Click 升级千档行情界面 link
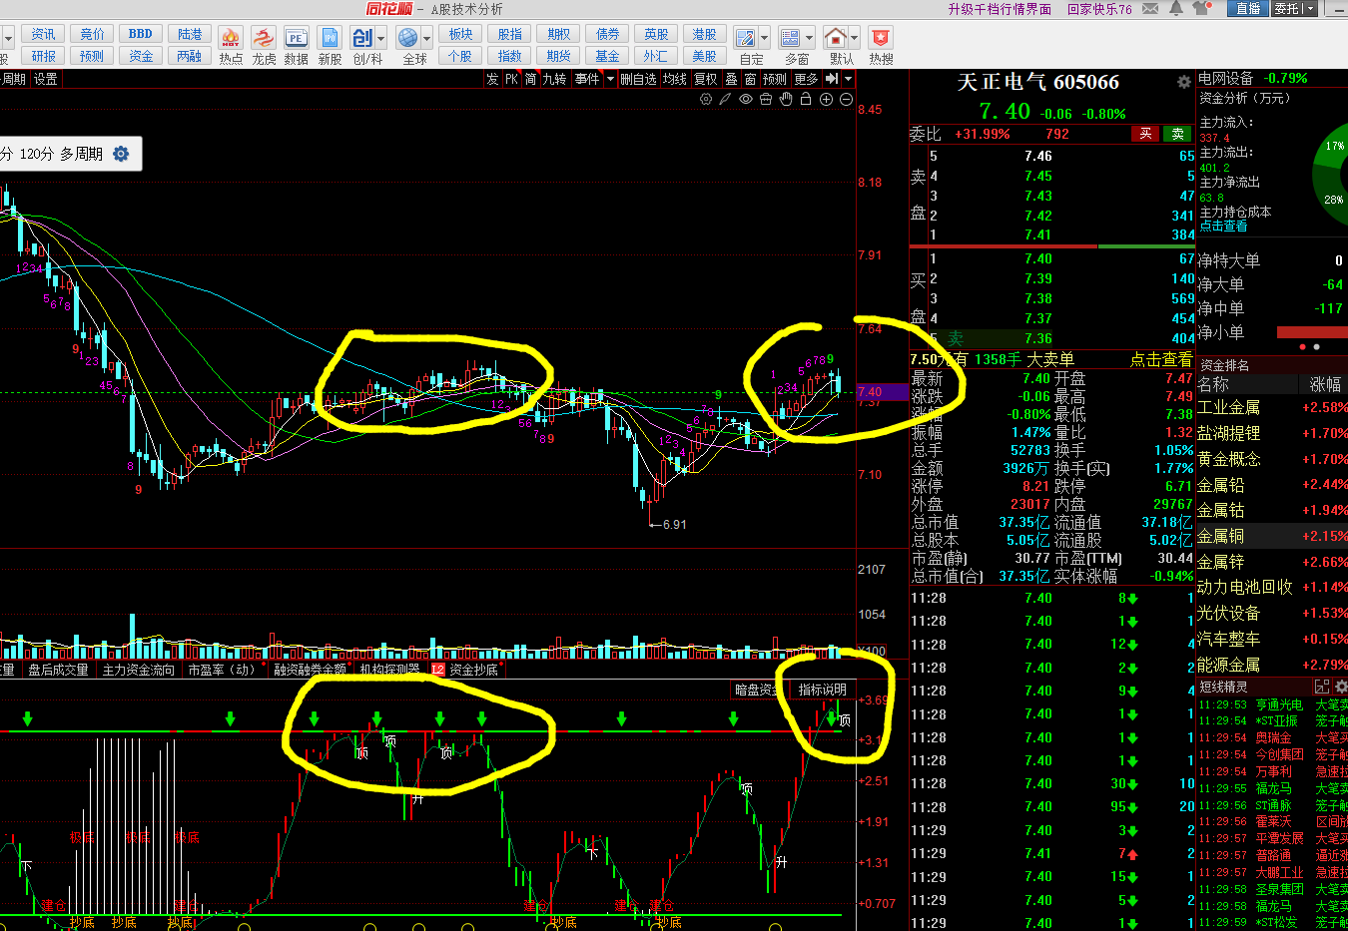 pos(1000,9)
